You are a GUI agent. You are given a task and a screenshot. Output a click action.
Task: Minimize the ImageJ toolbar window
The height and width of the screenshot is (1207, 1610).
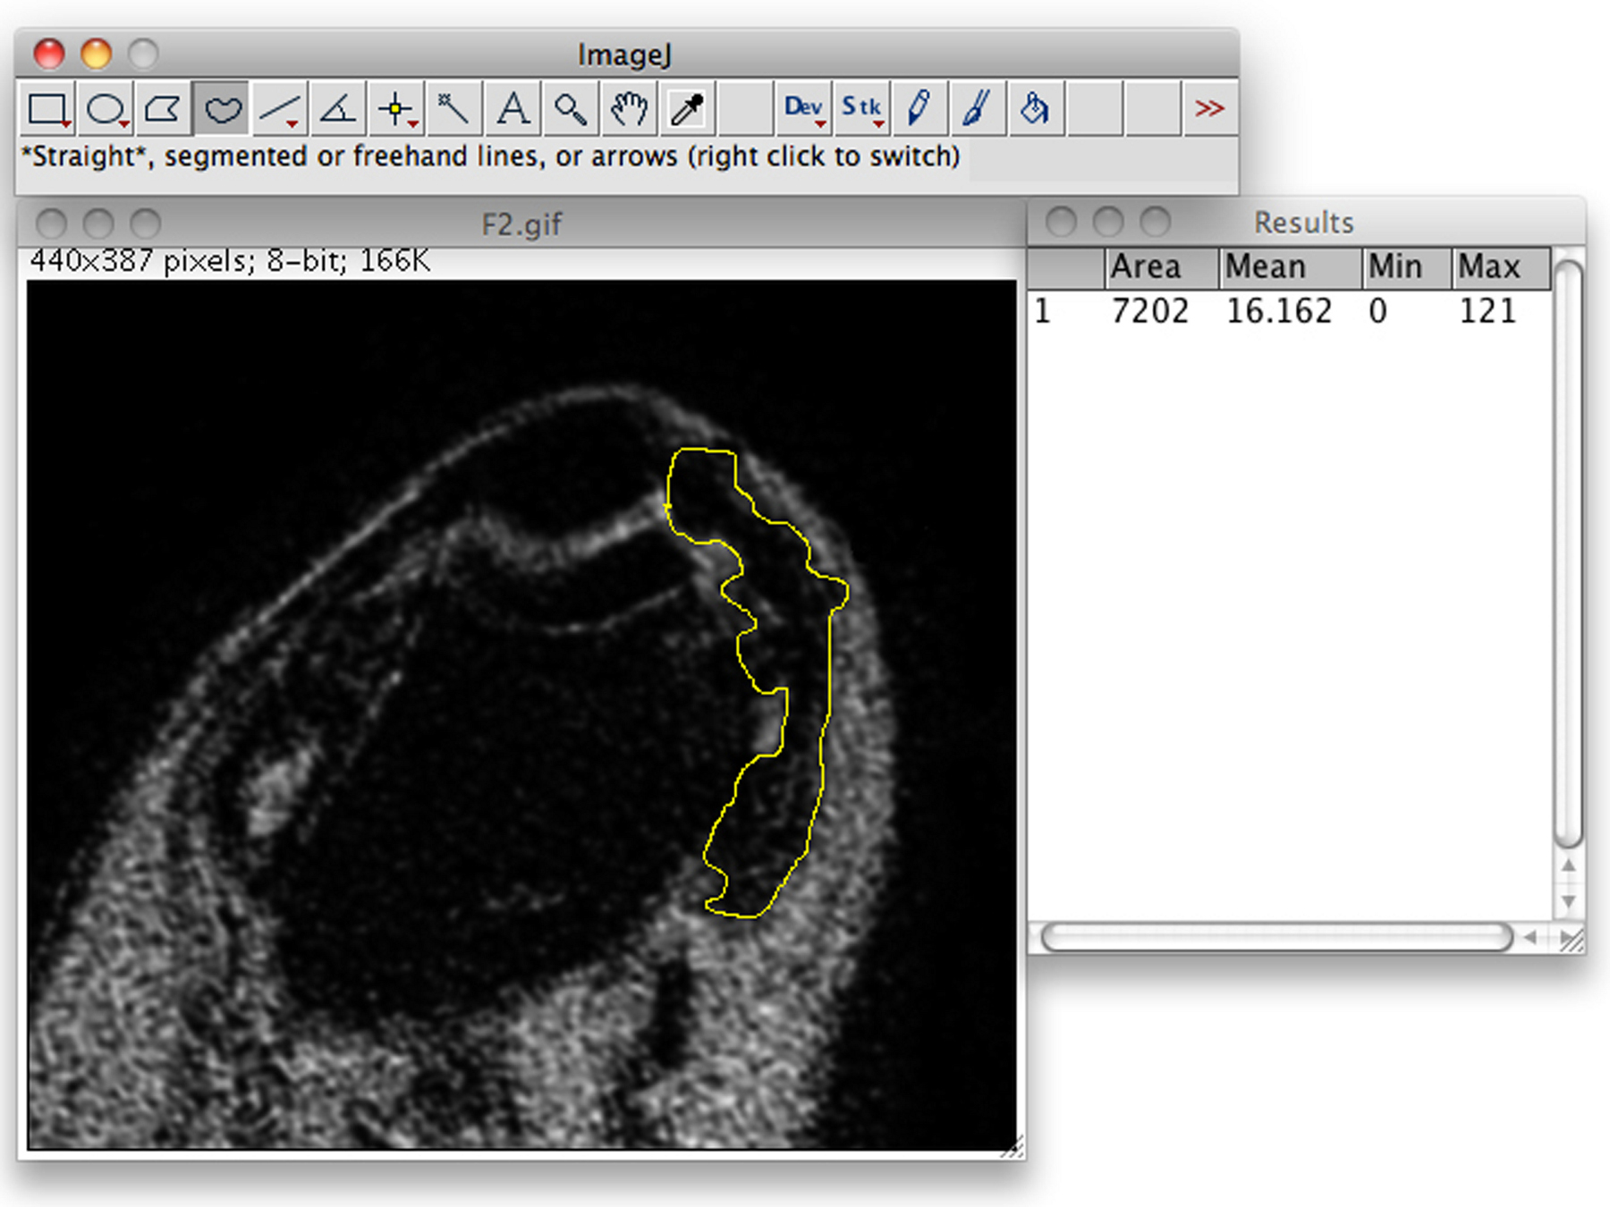(x=97, y=54)
